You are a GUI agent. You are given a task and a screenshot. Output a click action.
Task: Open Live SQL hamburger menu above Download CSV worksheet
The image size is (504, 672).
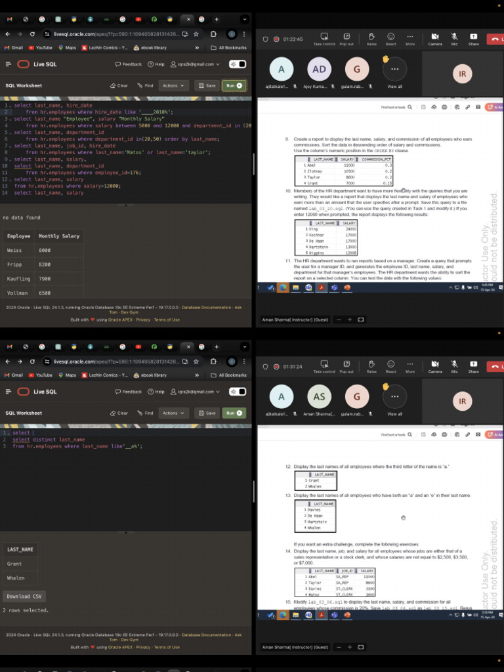[x=8, y=391]
